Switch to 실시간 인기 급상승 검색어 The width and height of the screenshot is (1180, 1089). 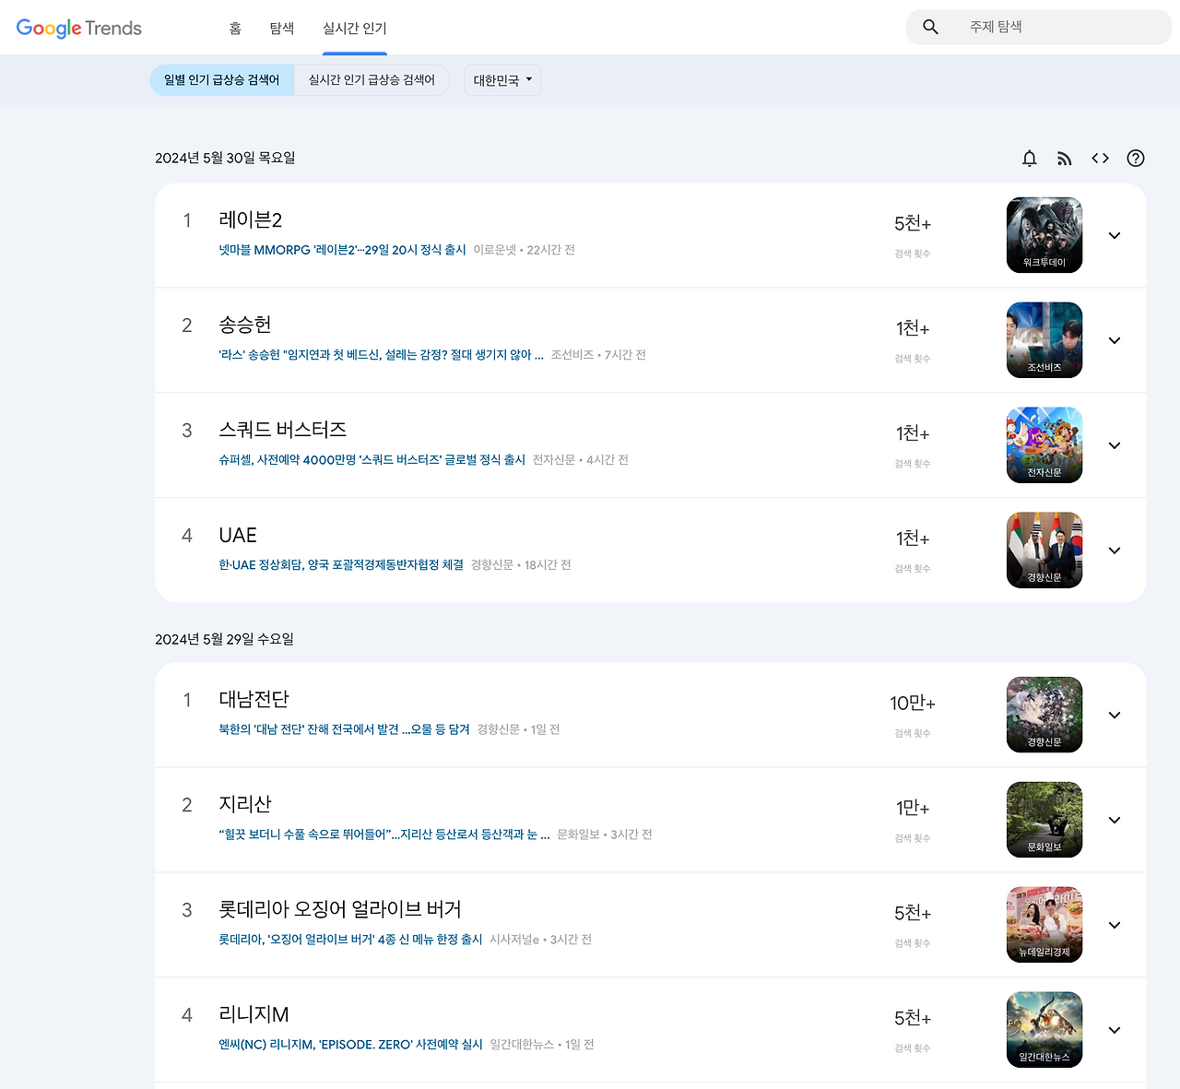[x=372, y=79]
